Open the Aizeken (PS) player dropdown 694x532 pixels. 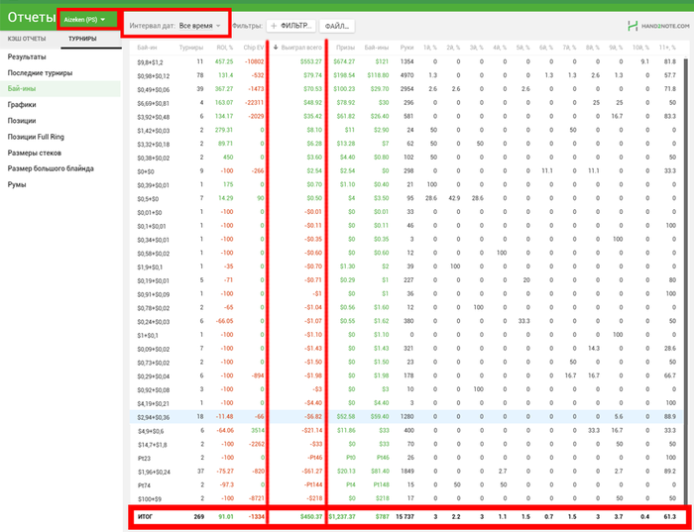[84, 20]
